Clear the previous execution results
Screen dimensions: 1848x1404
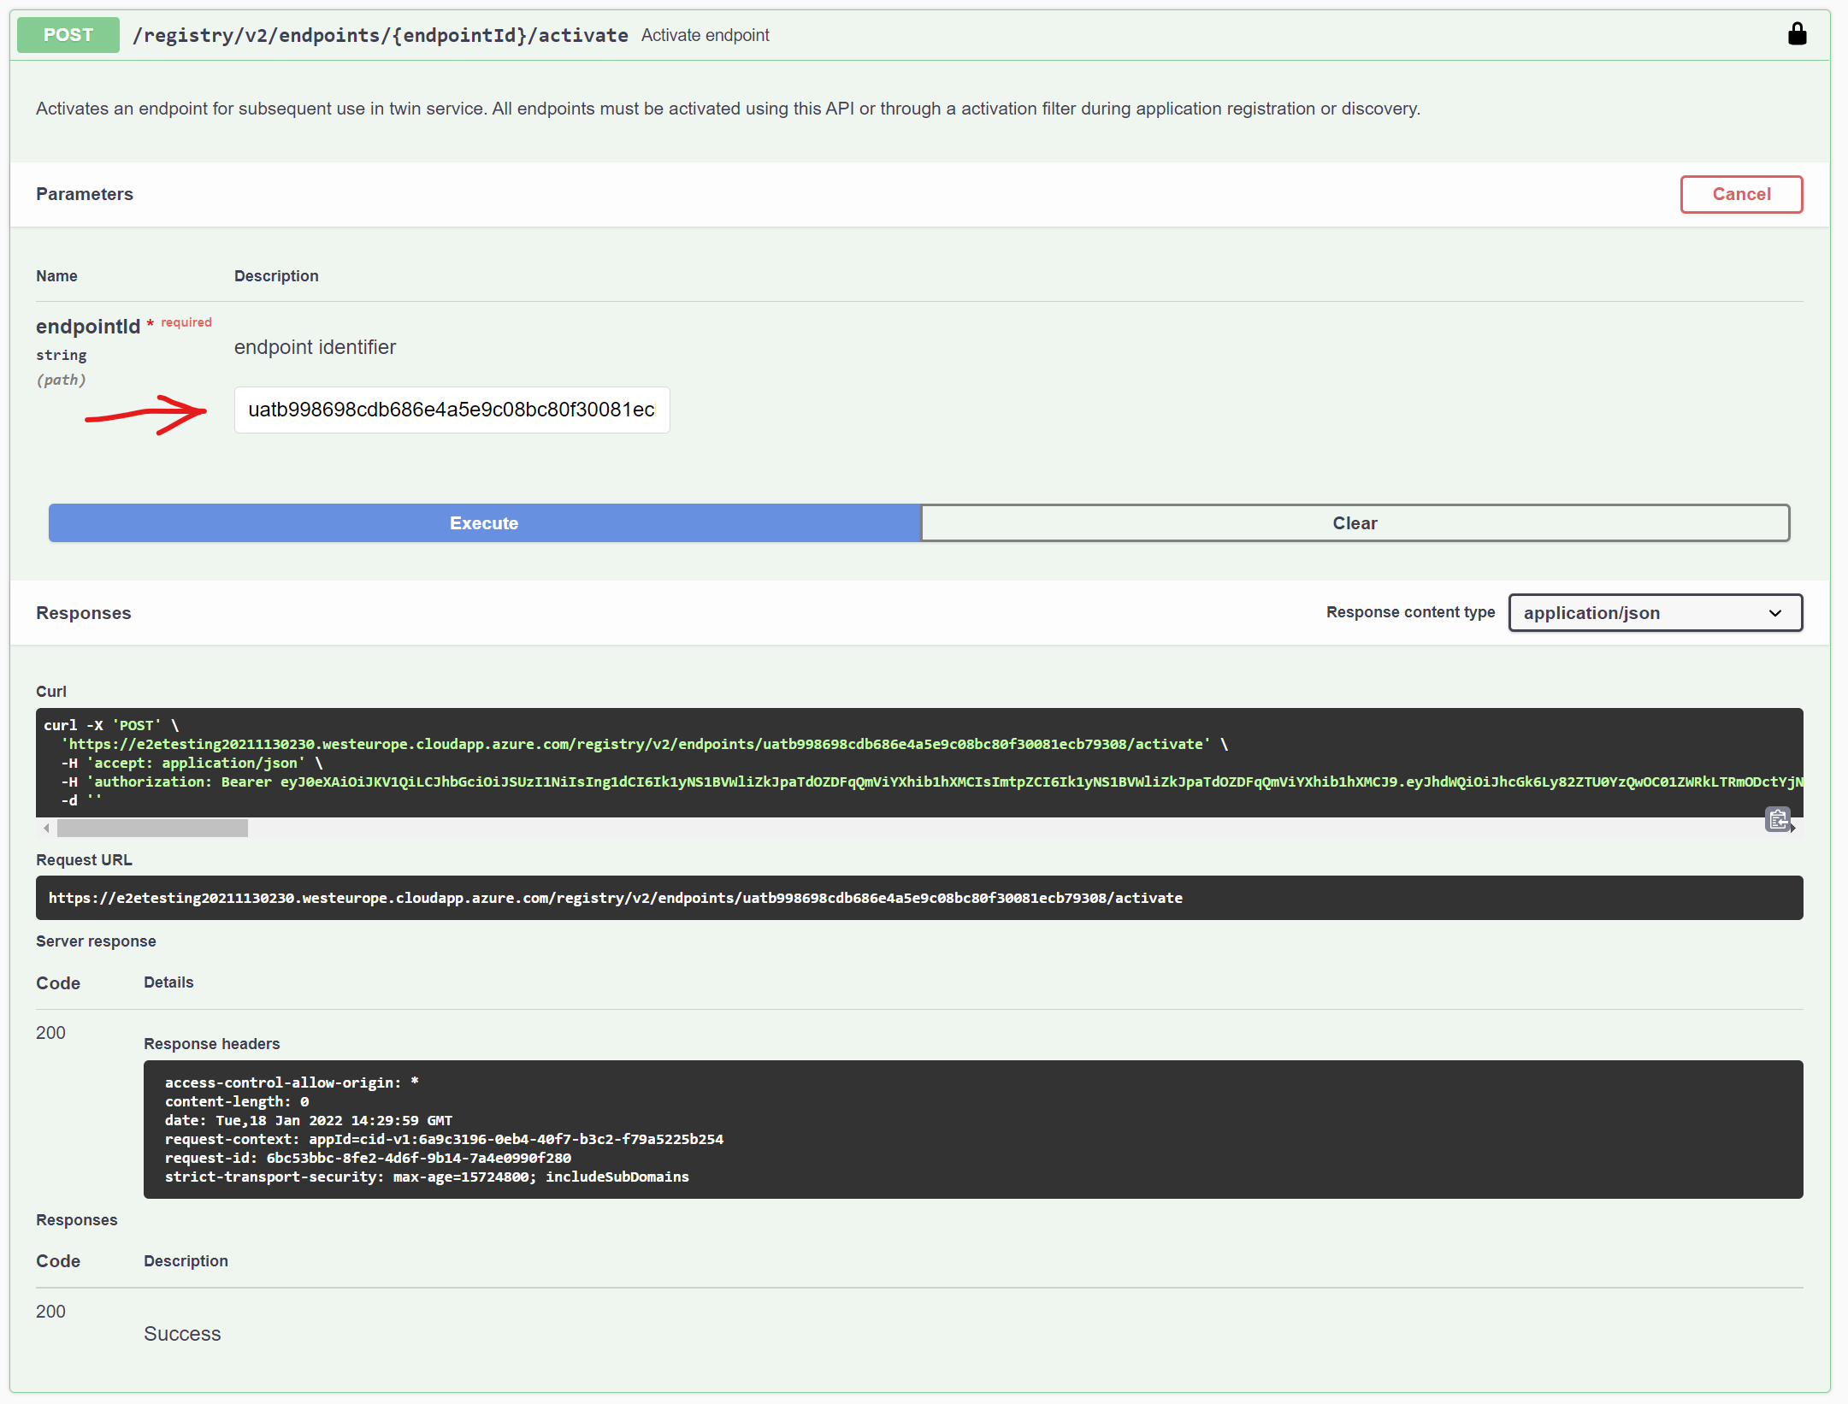[1354, 522]
